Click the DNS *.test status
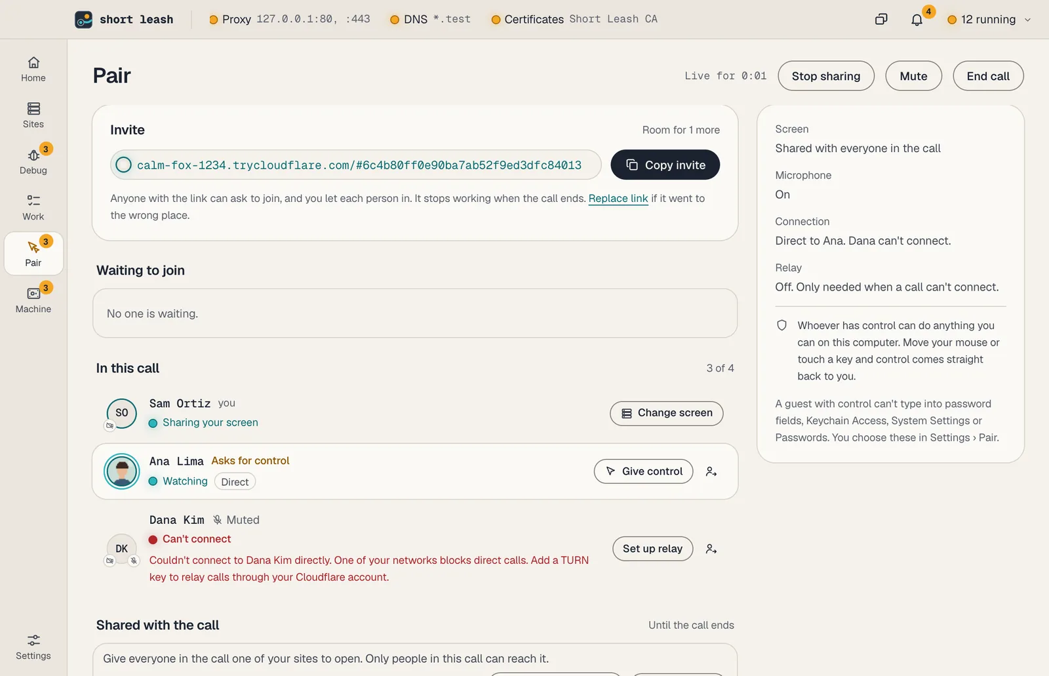Image resolution: width=1049 pixels, height=676 pixels. [430, 19]
